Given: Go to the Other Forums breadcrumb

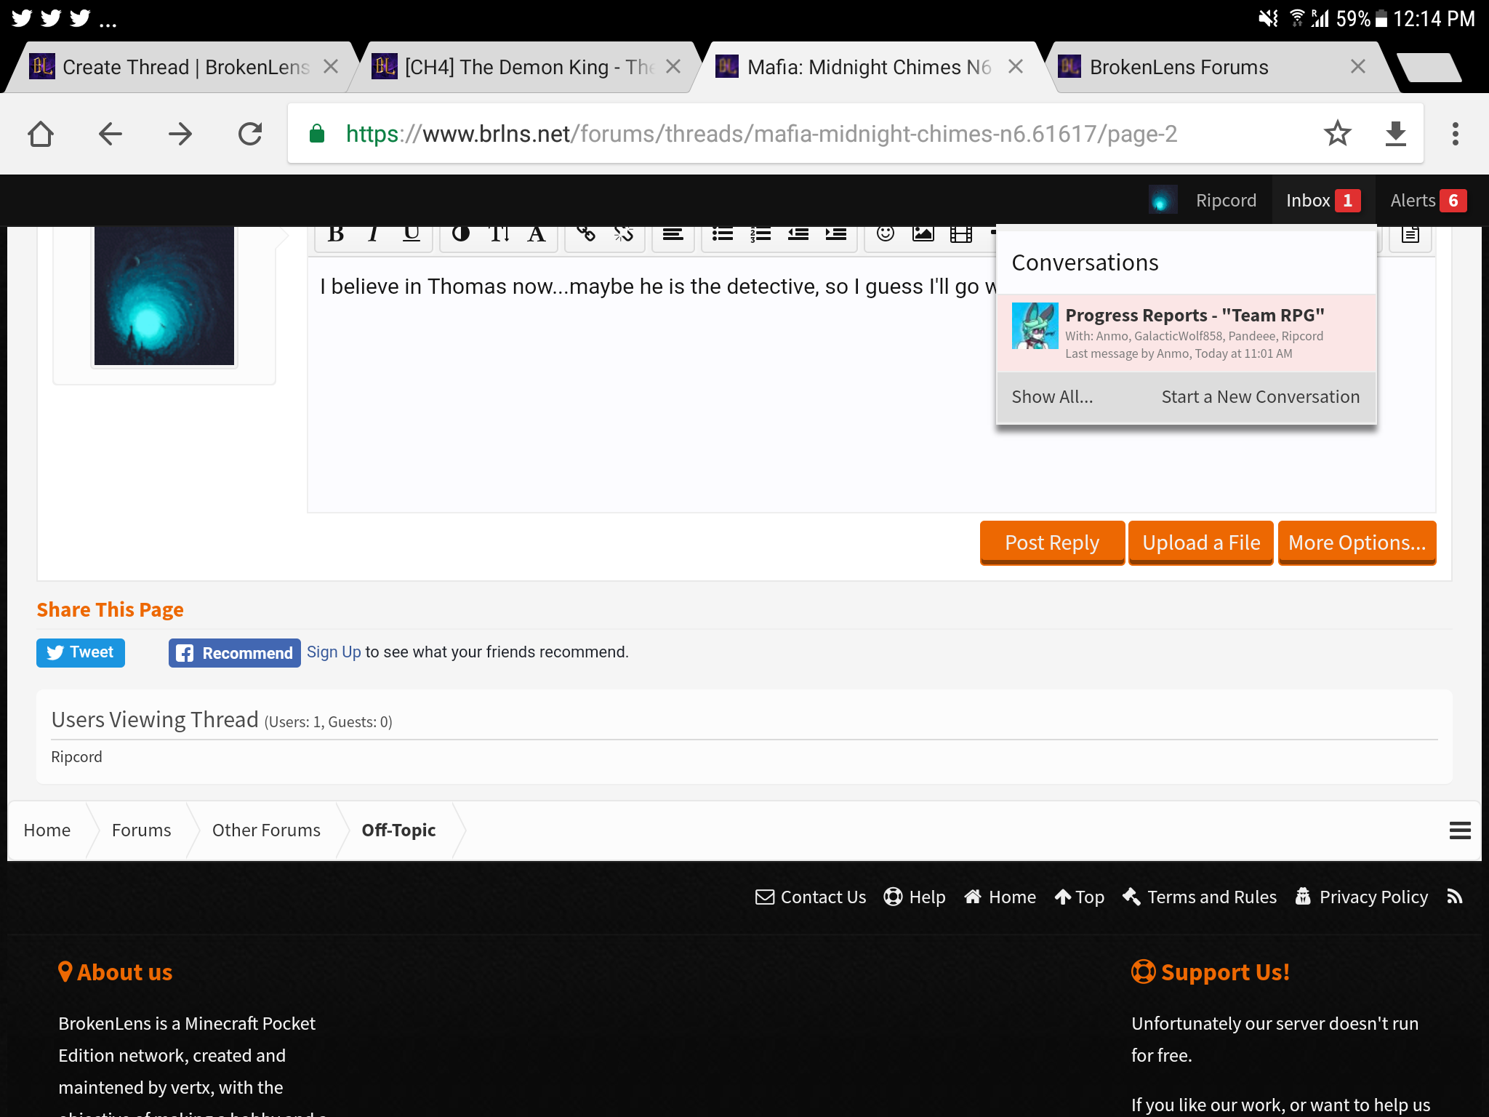Looking at the screenshot, I should 266,830.
